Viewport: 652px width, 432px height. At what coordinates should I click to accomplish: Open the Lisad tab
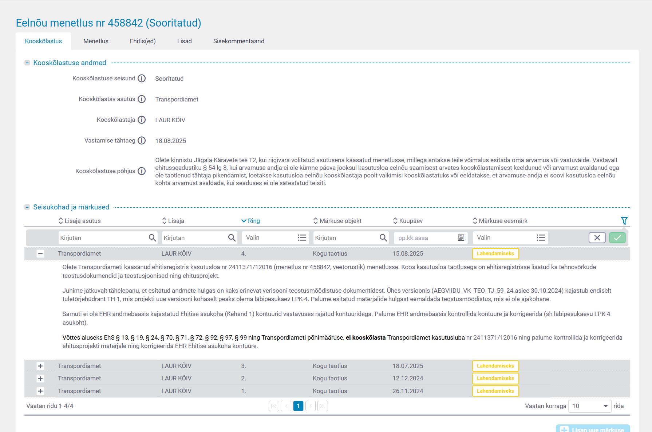click(185, 41)
